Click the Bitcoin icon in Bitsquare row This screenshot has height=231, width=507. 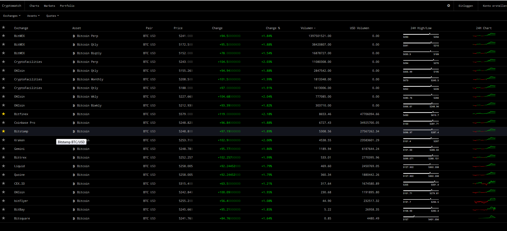point(74,219)
